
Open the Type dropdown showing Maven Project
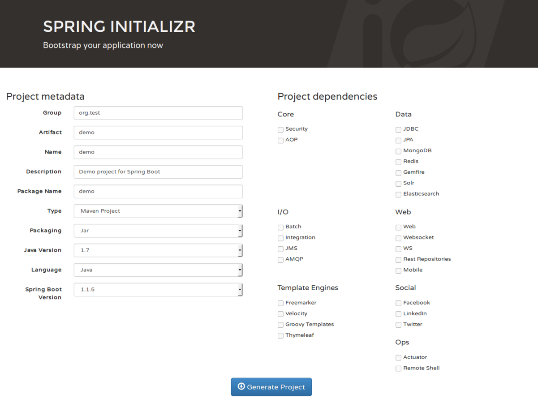point(158,211)
